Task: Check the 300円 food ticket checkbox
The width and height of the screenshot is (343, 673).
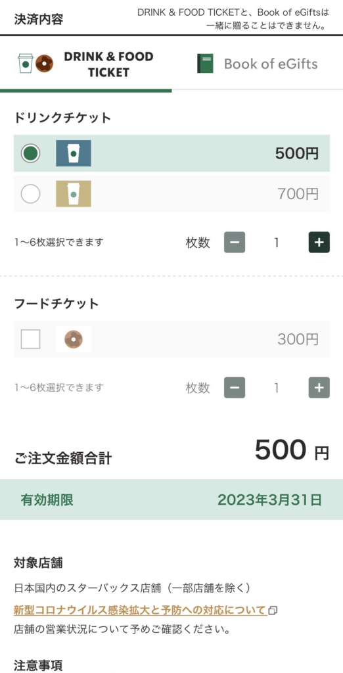Action: coord(30,339)
